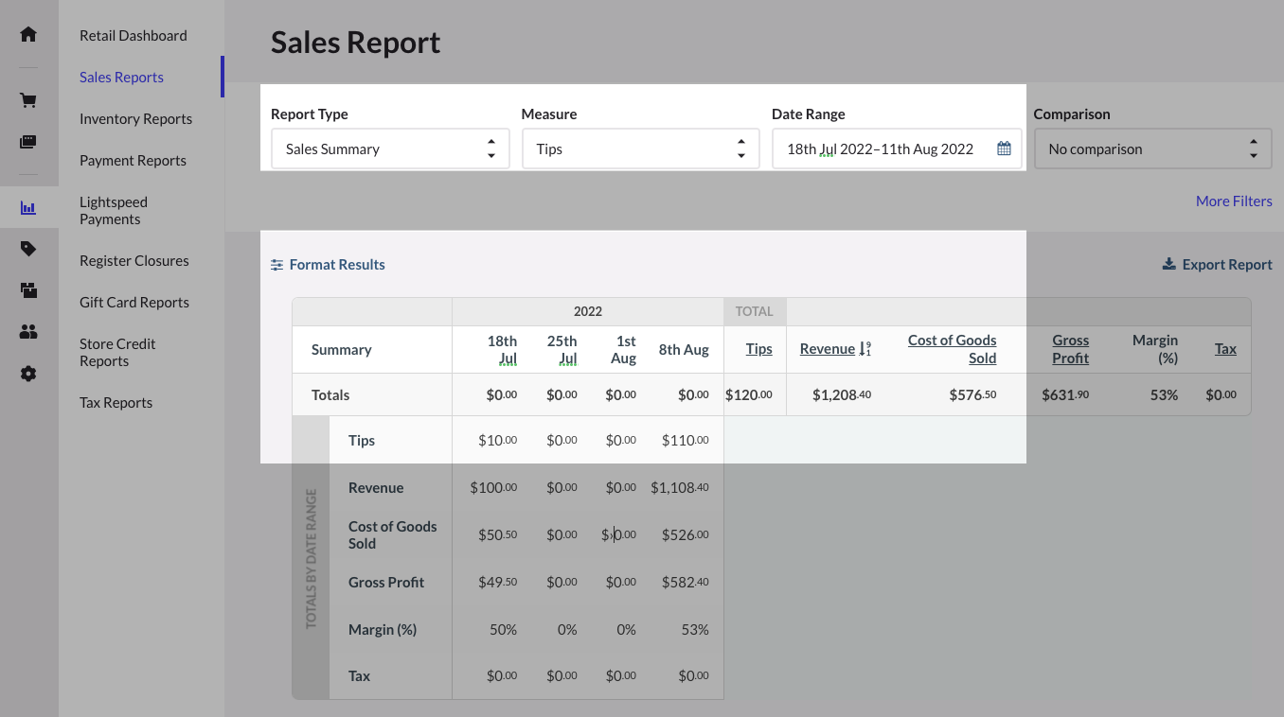Click calendar icon in Date Range field
This screenshot has width=1284, height=717.
[1004, 149]
